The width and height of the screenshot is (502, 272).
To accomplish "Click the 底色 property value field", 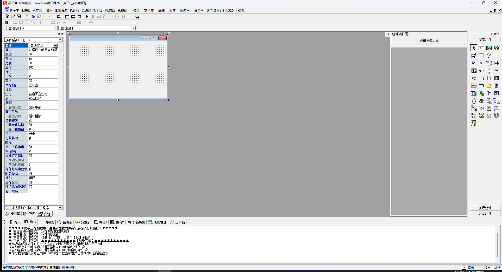I will click(43, 99).
